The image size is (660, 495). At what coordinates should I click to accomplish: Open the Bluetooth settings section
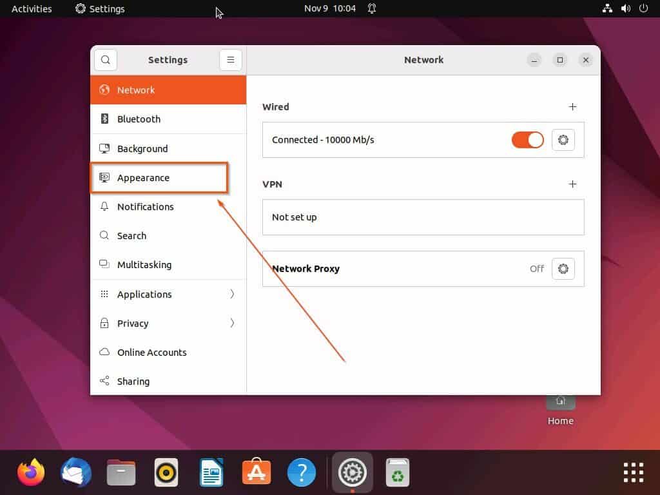coord(138,119)
